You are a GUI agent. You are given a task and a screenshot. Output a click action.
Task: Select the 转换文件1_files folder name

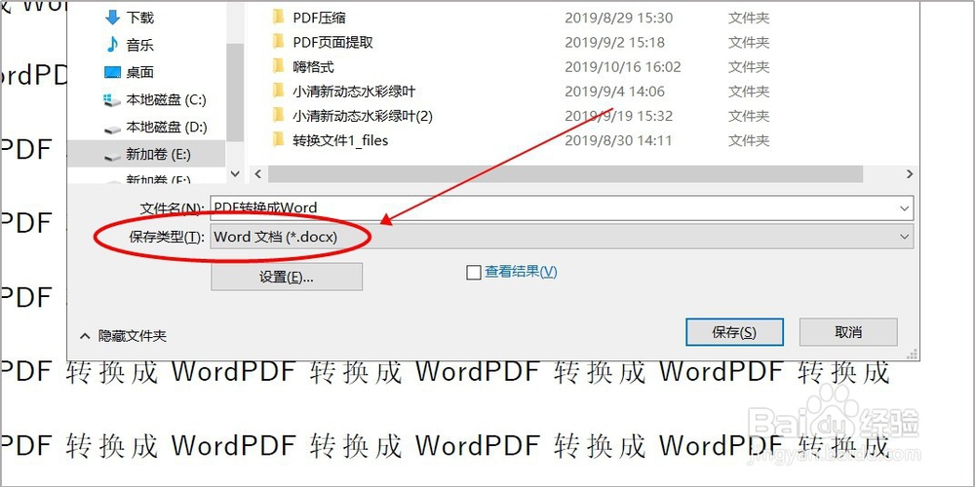click(340, 140)
